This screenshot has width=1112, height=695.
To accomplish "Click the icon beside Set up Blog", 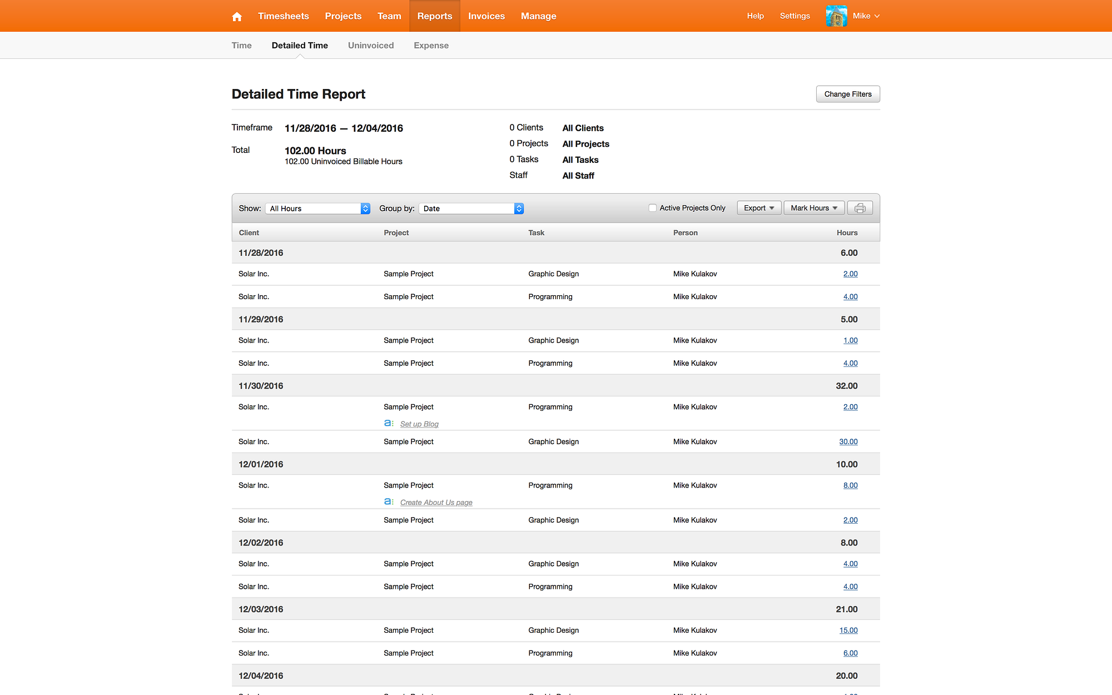I will [x=389, y=424].
